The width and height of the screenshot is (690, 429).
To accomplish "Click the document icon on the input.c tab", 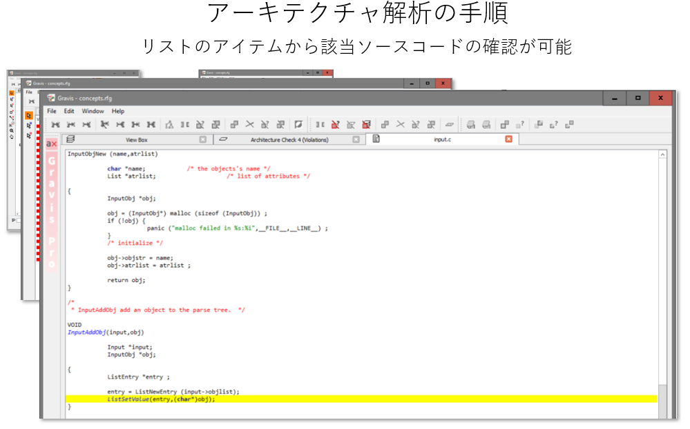I will tap(376, 139).
